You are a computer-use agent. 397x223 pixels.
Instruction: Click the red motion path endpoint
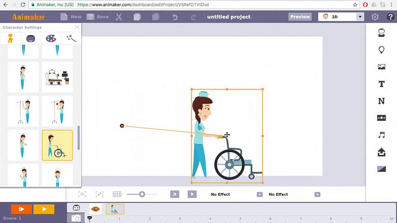click(122, 126)
